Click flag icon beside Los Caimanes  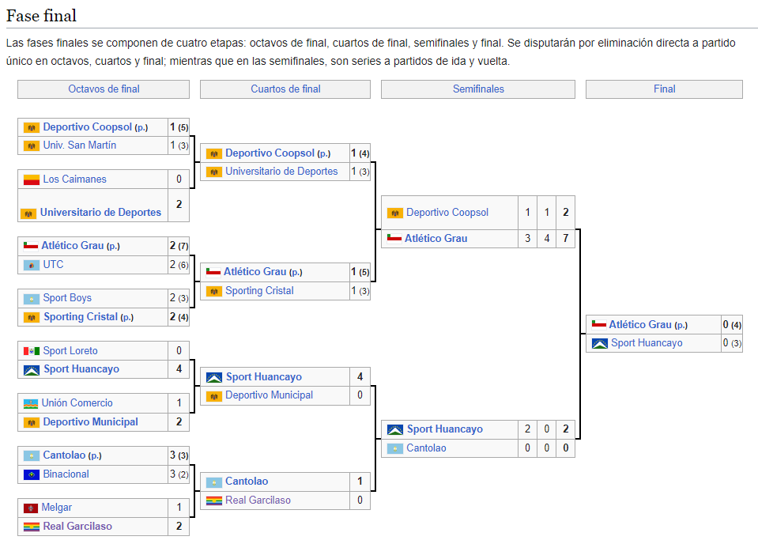click(x=32, y=179)
